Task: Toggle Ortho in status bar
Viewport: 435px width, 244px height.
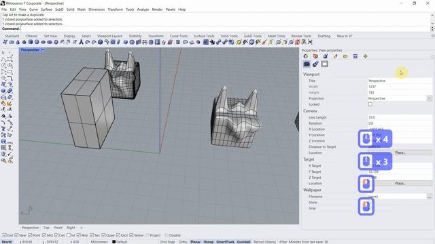Action: [x=183, y=242]
